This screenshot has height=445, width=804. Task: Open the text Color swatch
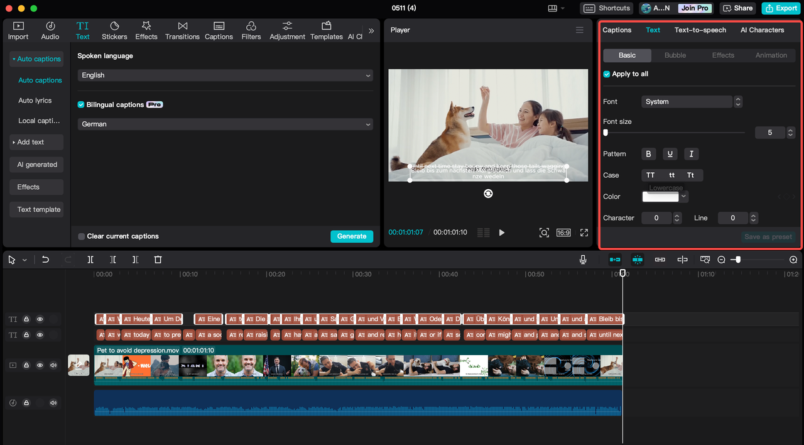(660, 197)
